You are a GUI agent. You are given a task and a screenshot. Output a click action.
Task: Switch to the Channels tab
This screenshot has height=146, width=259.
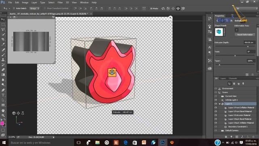(x=233, y=78)
